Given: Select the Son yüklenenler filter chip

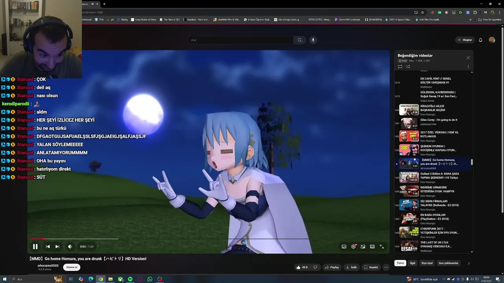Looking at the screenshot, I should click(448, 263).
